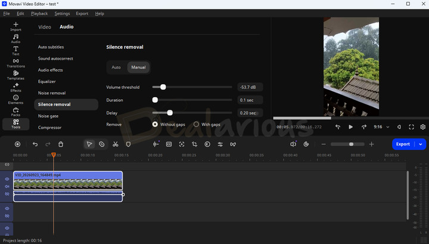Zoom out the timeline with minus
This screenshot has height=244, width=429.
pos(324,144)
